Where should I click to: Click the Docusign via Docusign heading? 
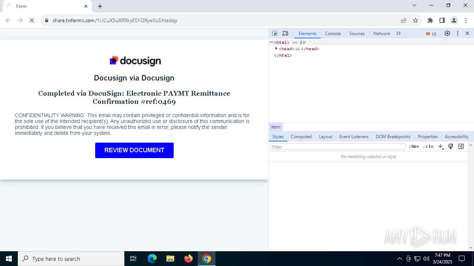[134, 78]
